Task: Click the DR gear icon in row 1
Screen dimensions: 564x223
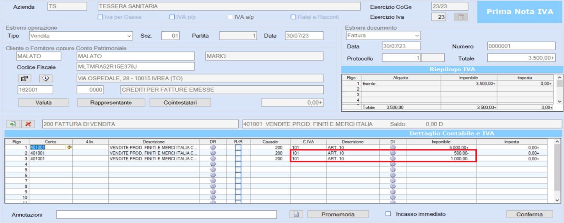Action: 213,147
